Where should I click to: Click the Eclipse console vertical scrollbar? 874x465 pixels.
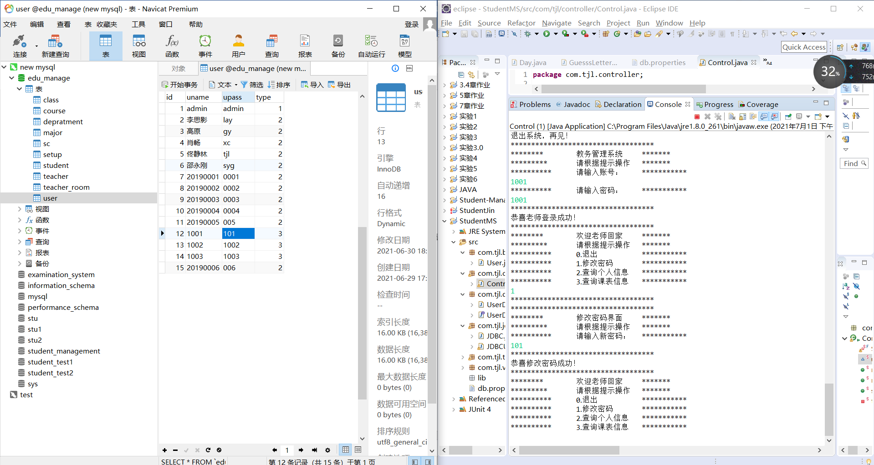pyautogui.click(x=829, y=409)
